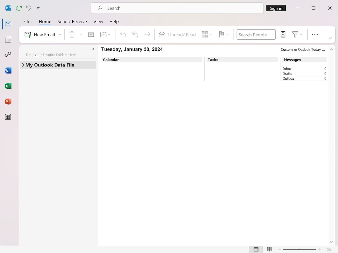Switch to the Send / Receive tab
This screenshot has height=253, width=338.
coord(72,22)
